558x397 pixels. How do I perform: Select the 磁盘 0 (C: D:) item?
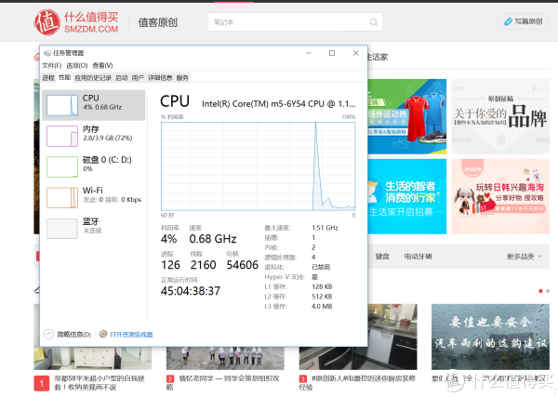[94, 166]
